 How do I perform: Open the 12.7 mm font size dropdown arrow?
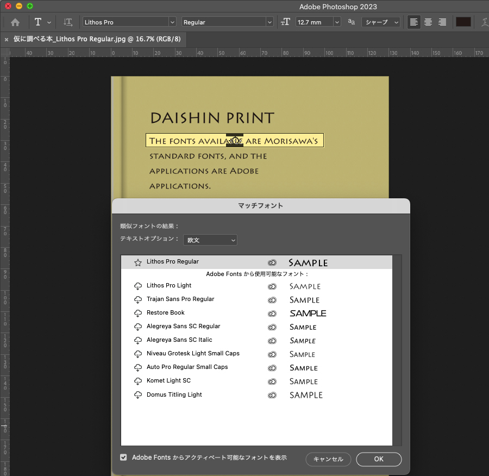337,22
